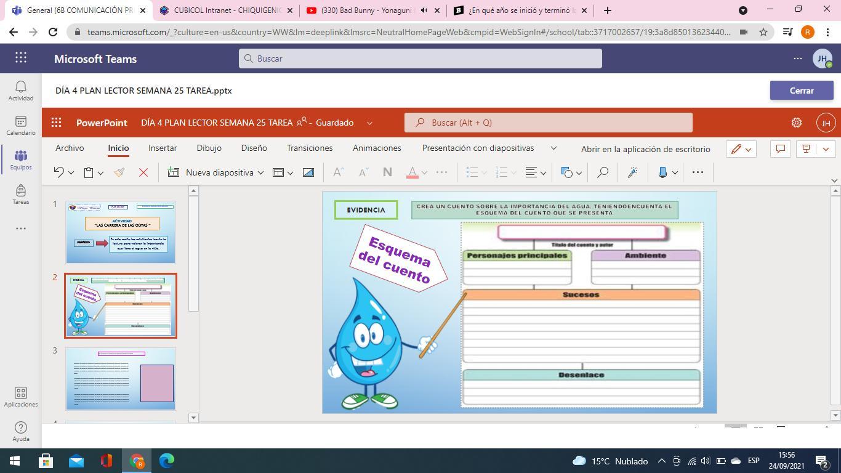Open the Comments speech bubble
This screenshot has height=473, width=841.
(x=781, y=149)
